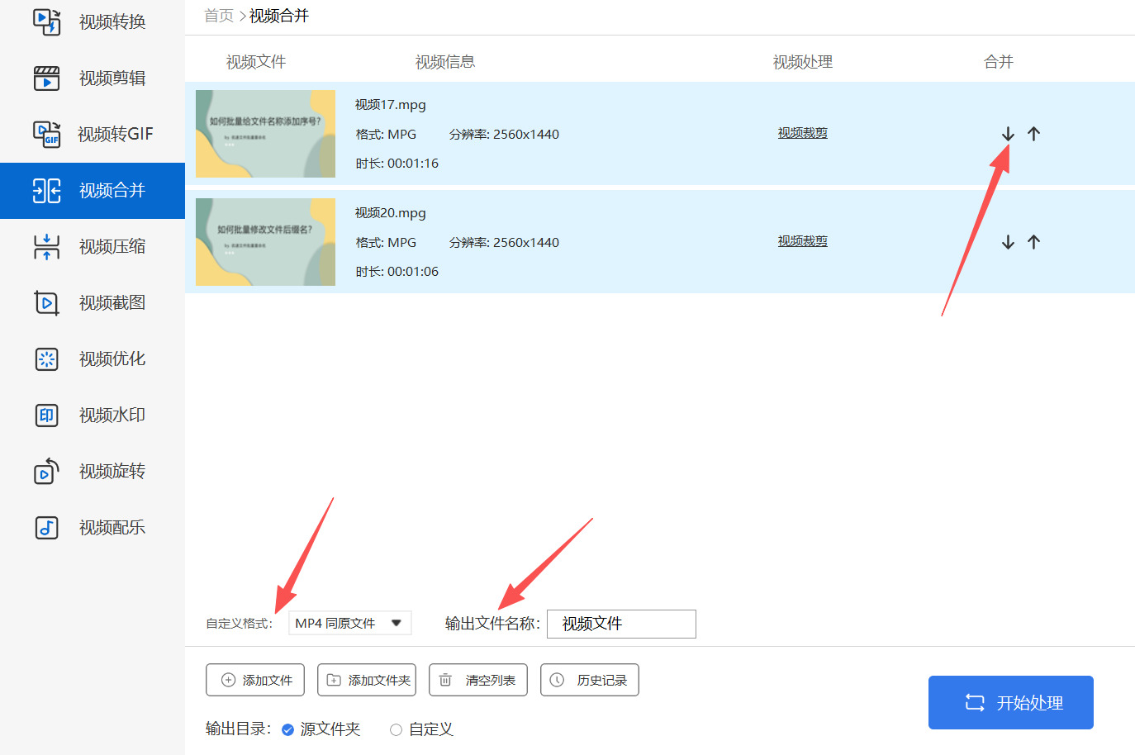Switch to the 视频水印 section
Screen dimensions: 1135x755
pyautogui.click(x=93, y=415)
